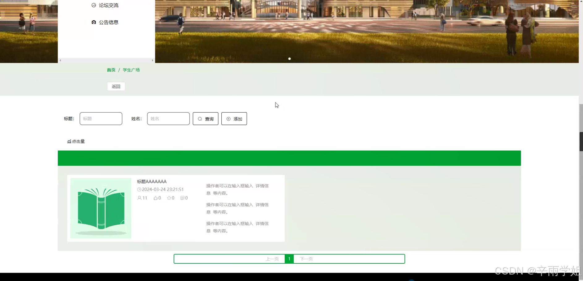Click the plus icon on 添加 button
This screenshot has width=583, height=281.
click(228, 119)
